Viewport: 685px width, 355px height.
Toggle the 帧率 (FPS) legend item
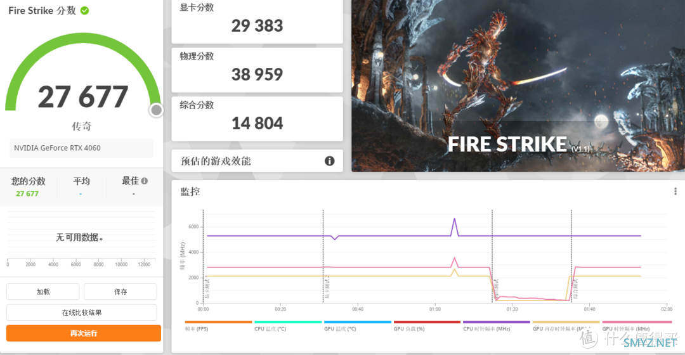pyautogui.click(x=218, y=326)
